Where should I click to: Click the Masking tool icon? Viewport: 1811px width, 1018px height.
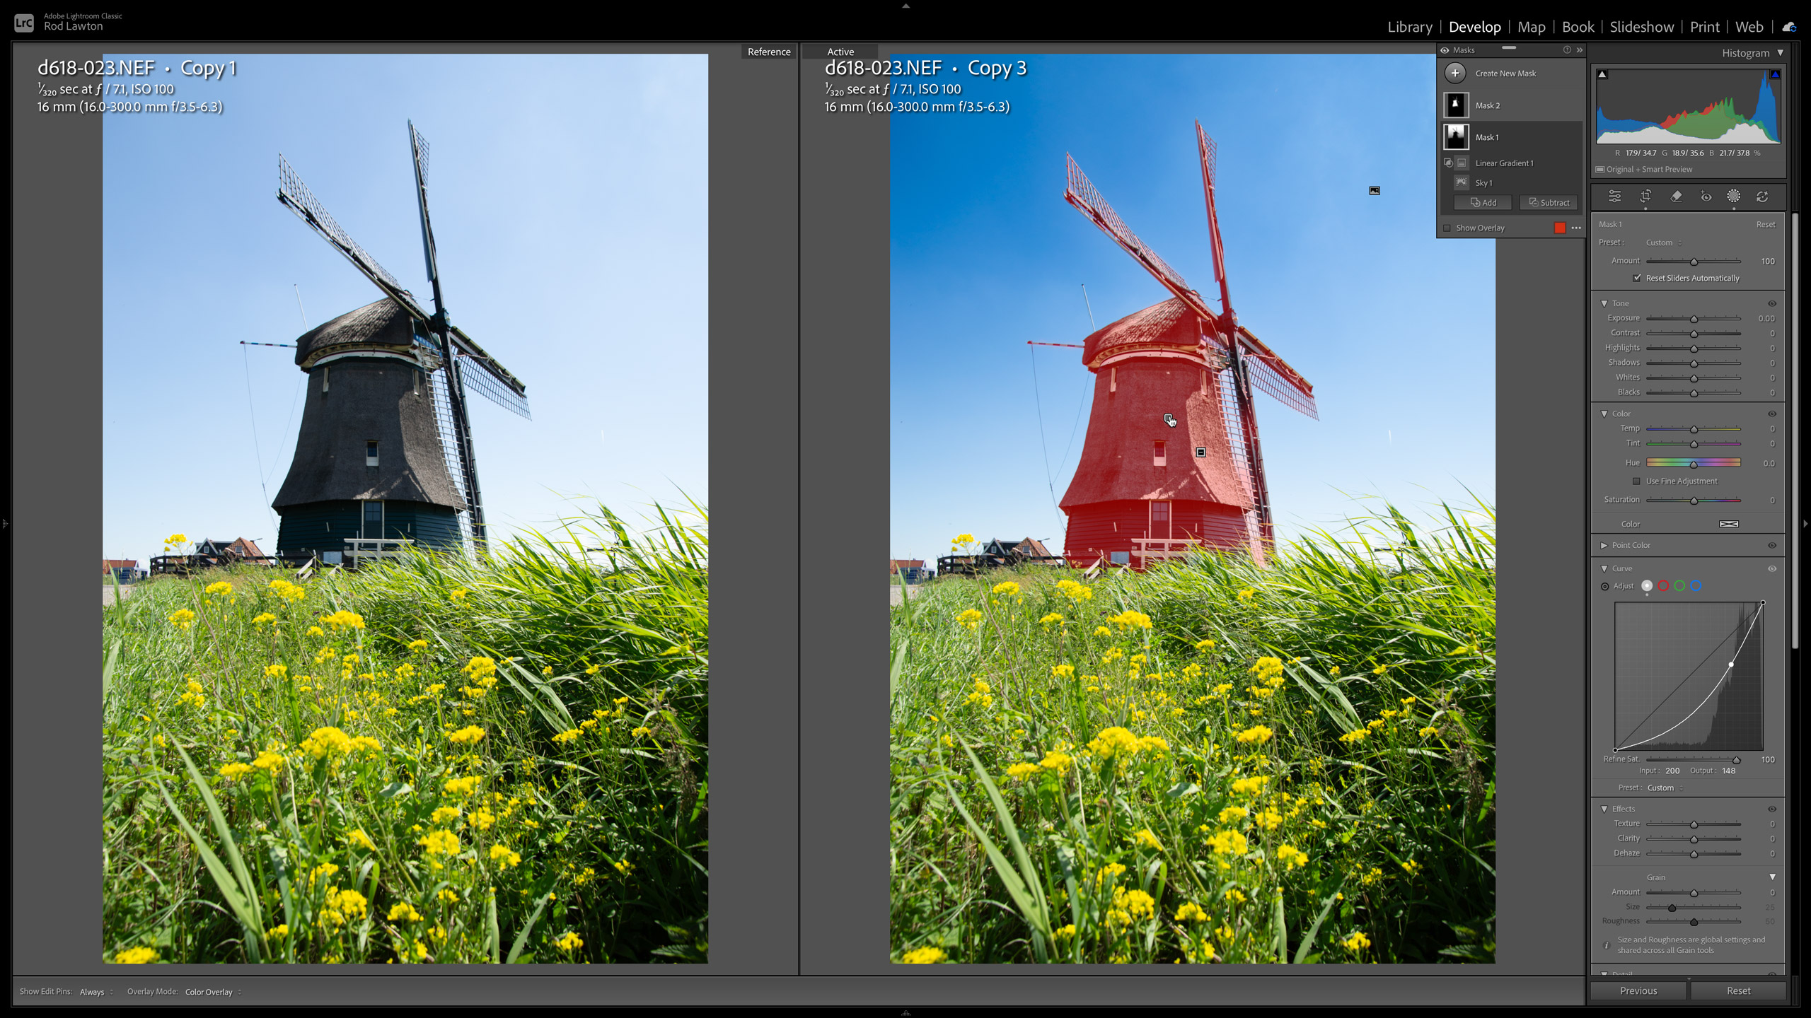tap(1733, 197)
